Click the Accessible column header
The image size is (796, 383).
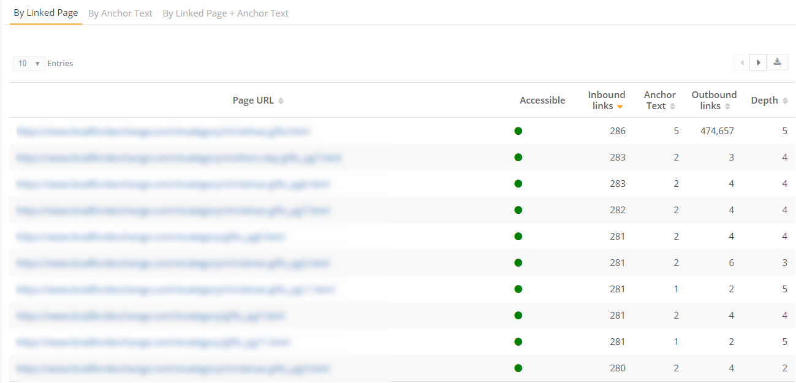pyautogui.click(x=542, y=100)
